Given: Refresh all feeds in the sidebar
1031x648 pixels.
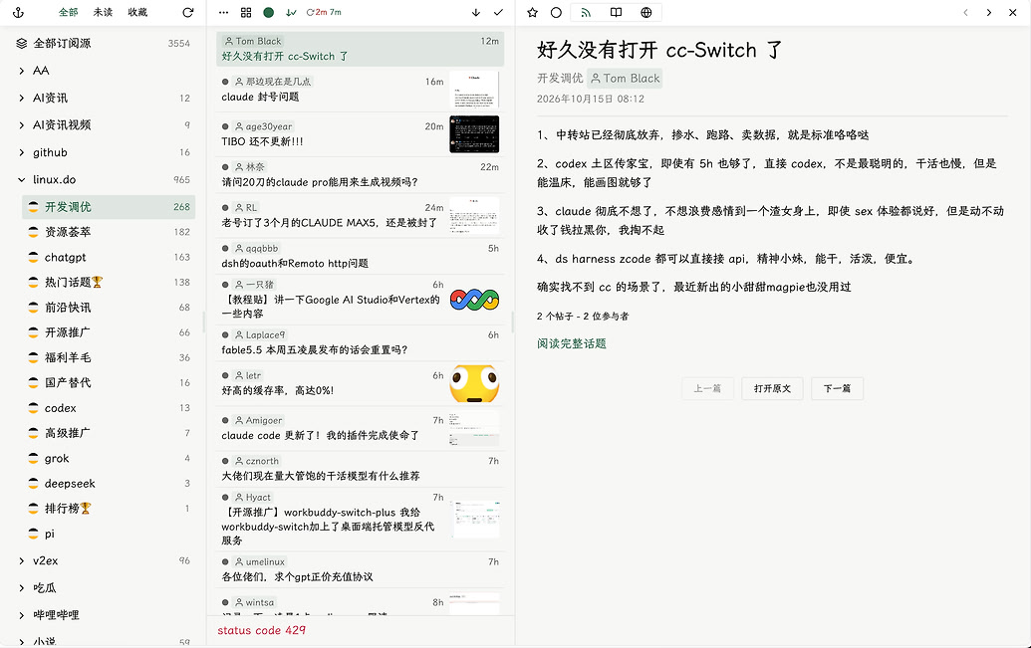Looking at the screenshot, I should pos(188,13).
